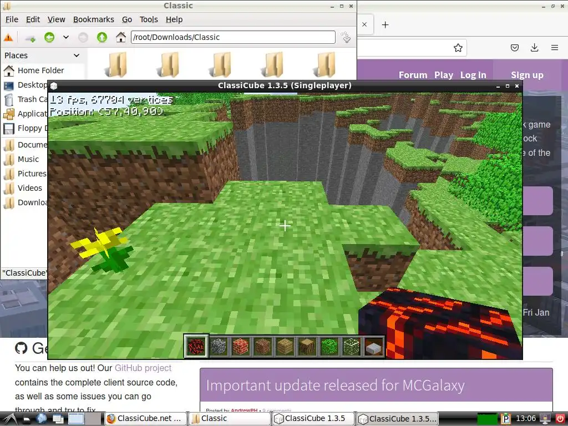The image size is (568, 426).
Task: Click the web browser globe icon in taskbar
Action: (x=41, y=419)
